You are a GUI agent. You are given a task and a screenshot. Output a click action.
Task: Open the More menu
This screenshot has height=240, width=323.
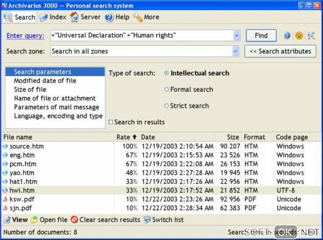[x=146, y=17]
